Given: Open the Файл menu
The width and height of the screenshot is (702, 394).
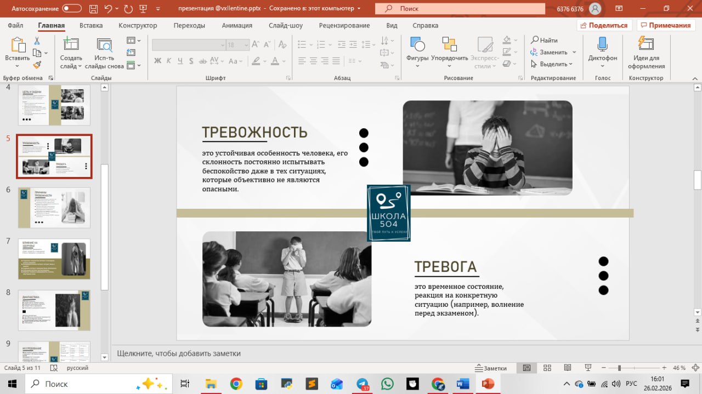Looking at the screenshot, I should click(15, 25).
